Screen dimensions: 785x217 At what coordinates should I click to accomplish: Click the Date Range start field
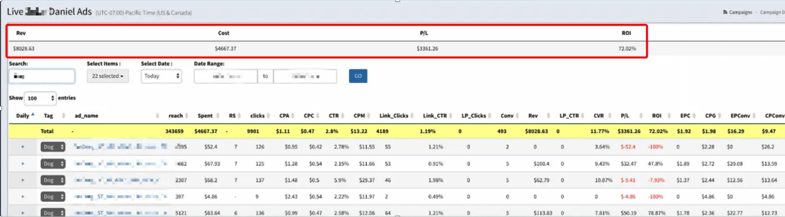click(x=225, y=77)
